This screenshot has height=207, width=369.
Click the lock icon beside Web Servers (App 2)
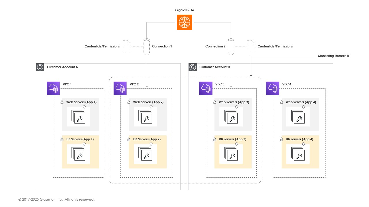pos(129,102)
